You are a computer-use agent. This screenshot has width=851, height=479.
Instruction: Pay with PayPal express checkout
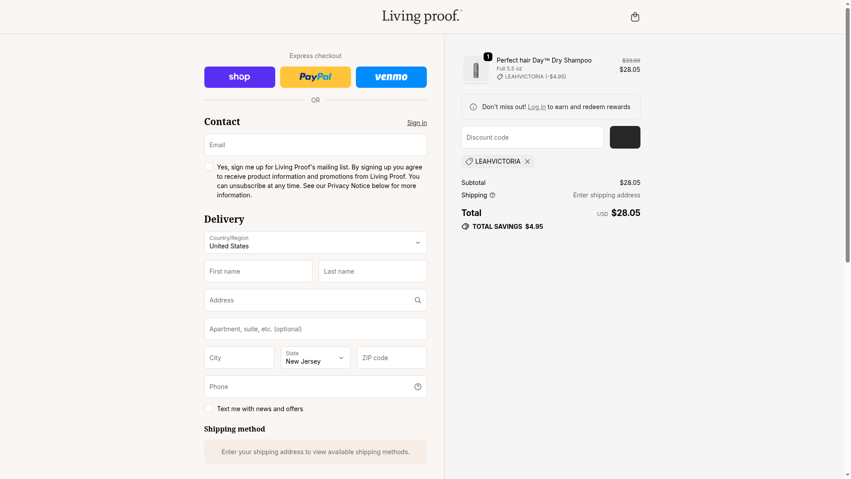click(x=315, y=77)
